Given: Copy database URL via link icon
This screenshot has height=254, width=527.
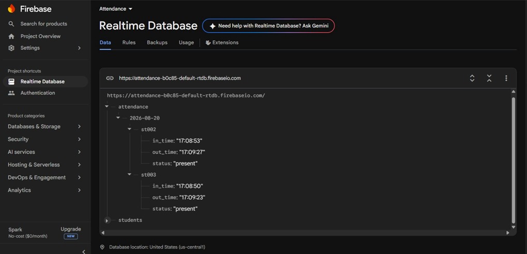Looking at the screenshot, I should [110, 78].
